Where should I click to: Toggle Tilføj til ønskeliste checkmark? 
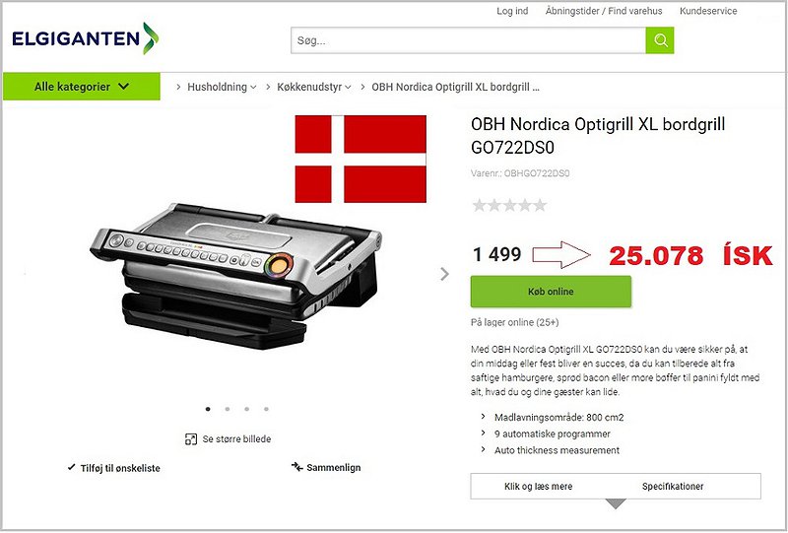click(71, 467)
